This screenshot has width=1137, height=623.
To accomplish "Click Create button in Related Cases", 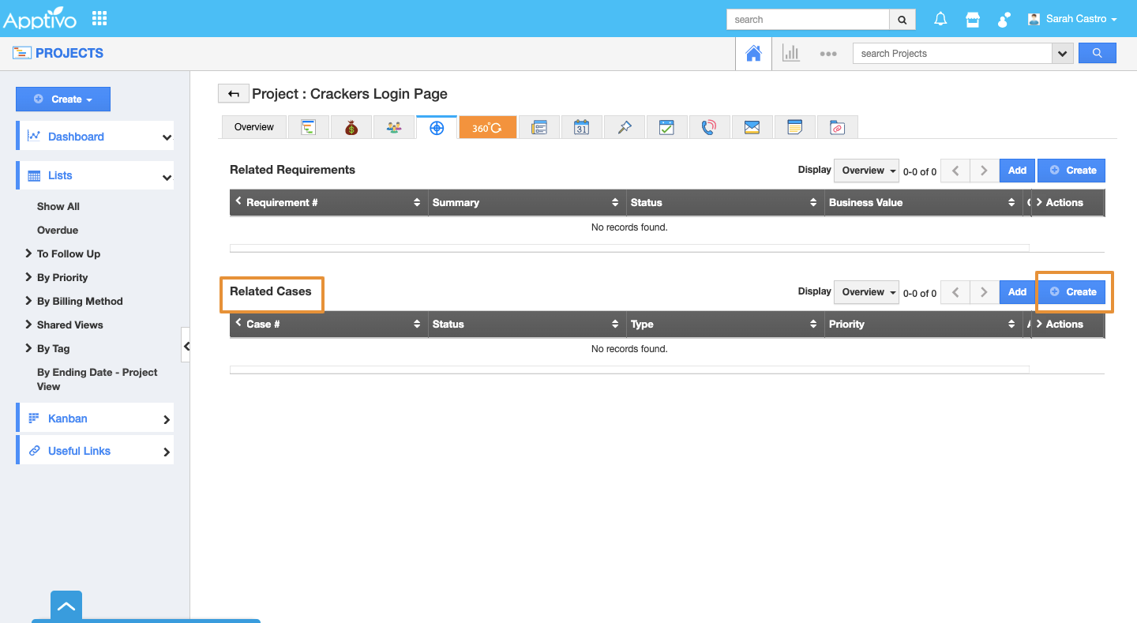I will click(x=1073, y=292).
